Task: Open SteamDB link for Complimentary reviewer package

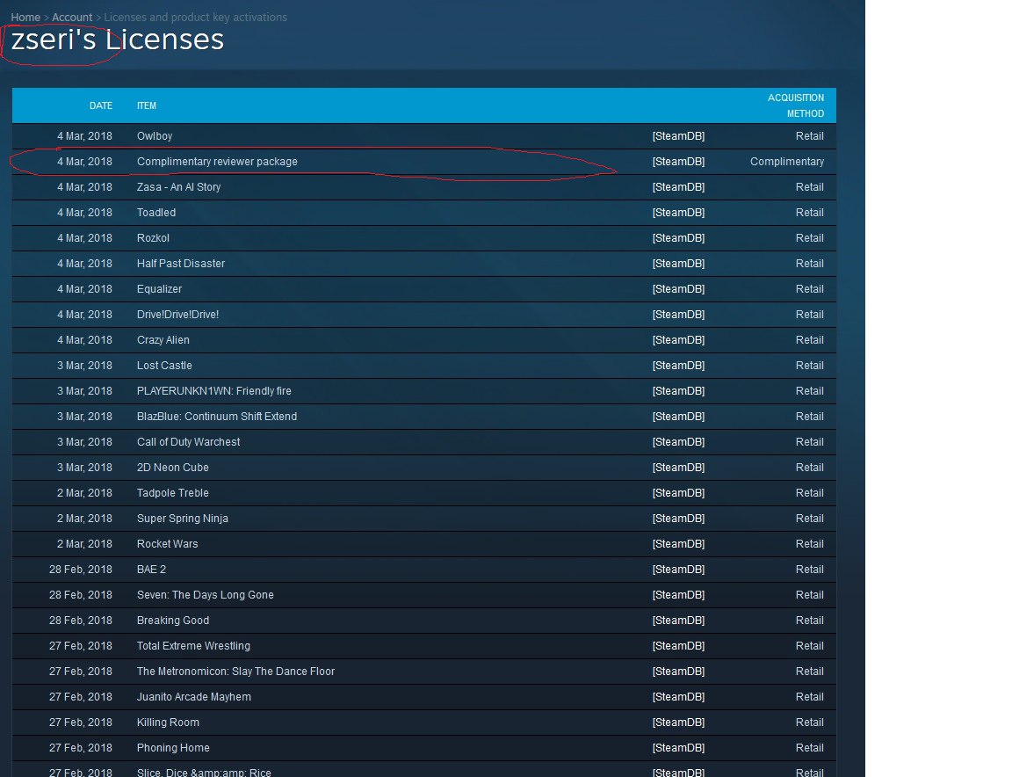Action: click(678, 162)
